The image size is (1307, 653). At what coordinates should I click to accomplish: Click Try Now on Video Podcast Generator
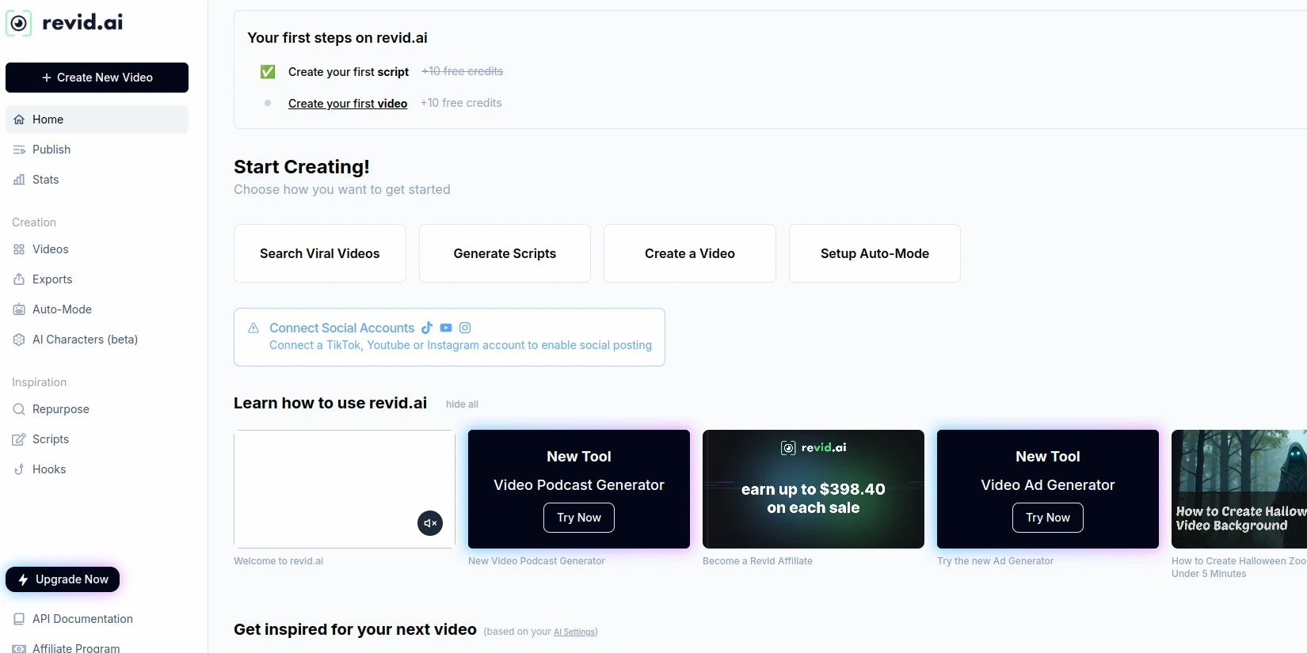point(579,518)
